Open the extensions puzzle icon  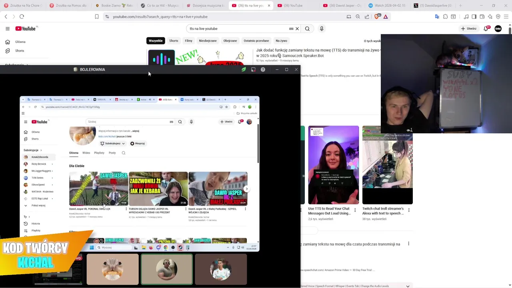(445, 16)
